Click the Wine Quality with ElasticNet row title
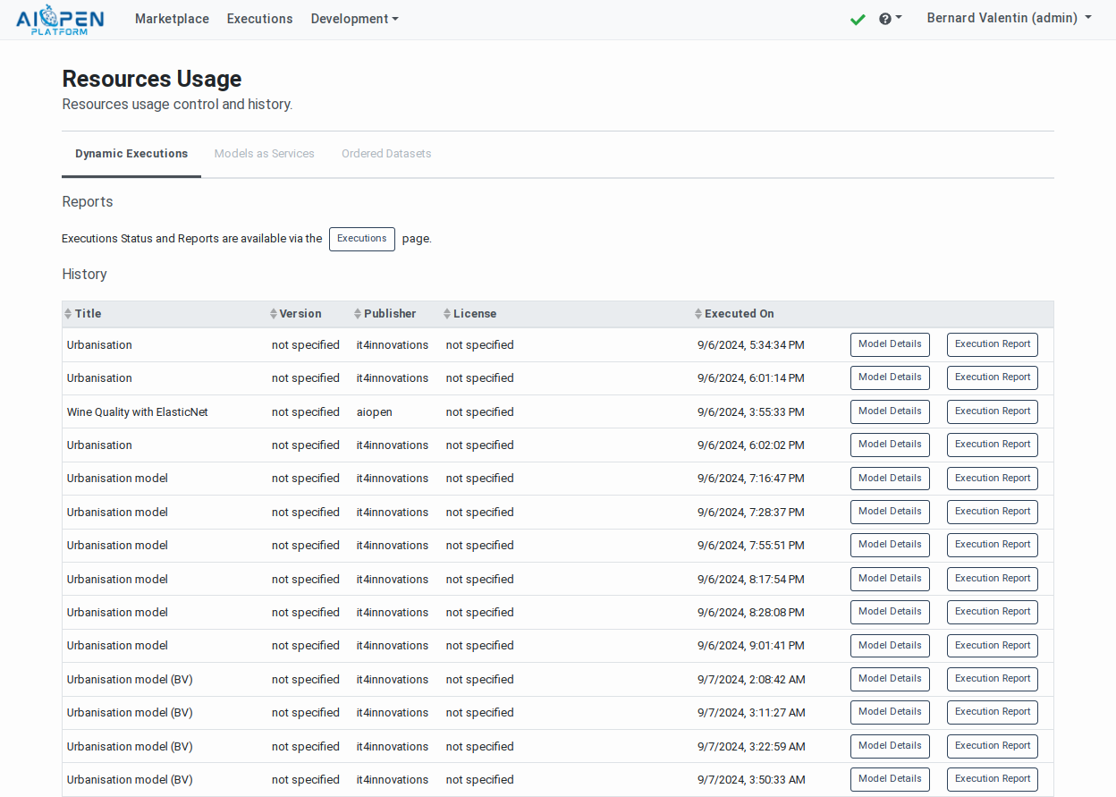 137,412
